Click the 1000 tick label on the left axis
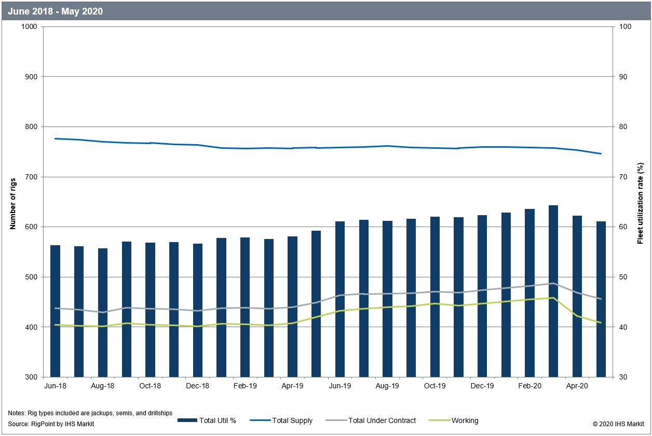This screenshot has height=436, width=652. [30, 27]
